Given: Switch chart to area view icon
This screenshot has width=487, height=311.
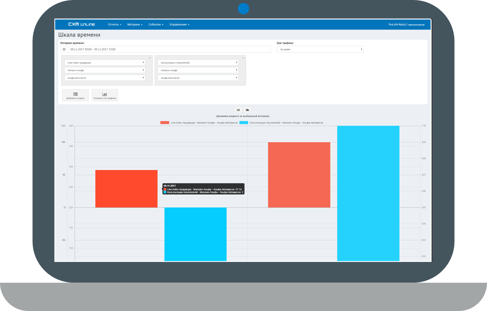Looking at the screenshot, I should click(x=247, y=109).
